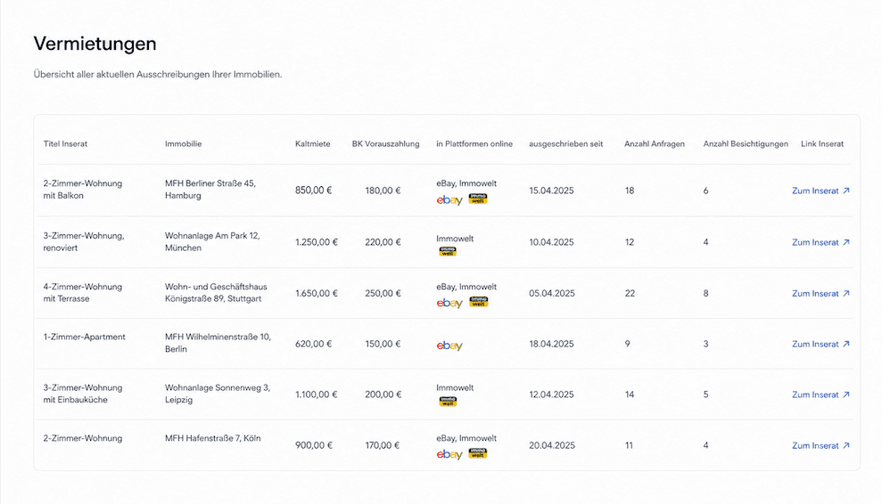882x504 pixels.
Task: Click the Anzahl Anfragen column header
Action: (x=655, y=144)
